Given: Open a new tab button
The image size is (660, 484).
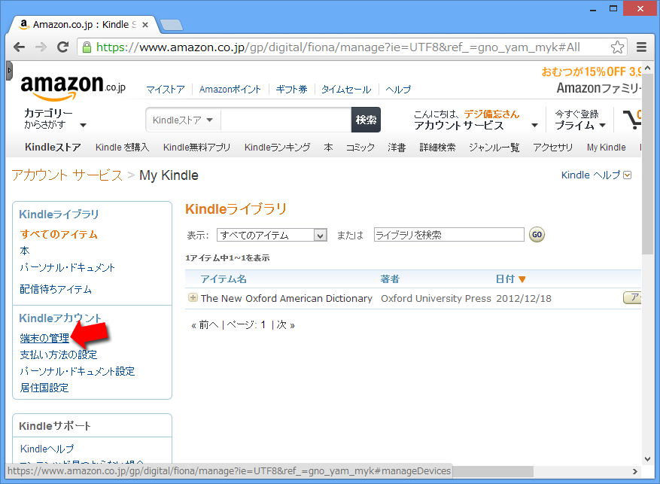Looking at the screenshot, I should (x=172, y=25).
